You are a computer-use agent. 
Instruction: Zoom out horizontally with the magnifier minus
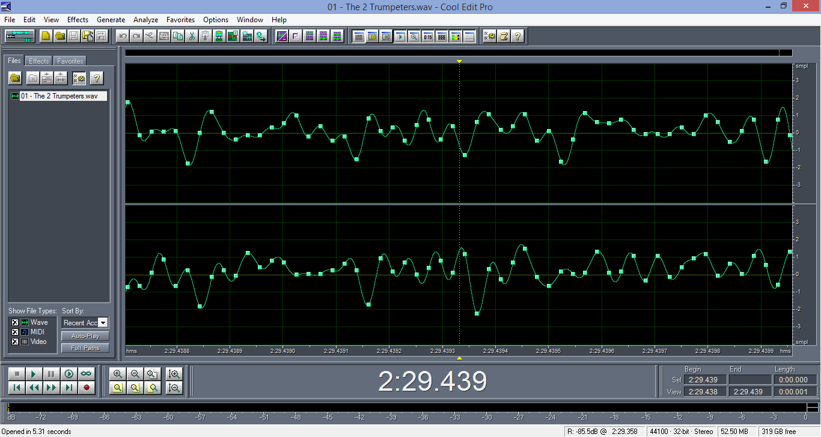[x=135, y=373]
